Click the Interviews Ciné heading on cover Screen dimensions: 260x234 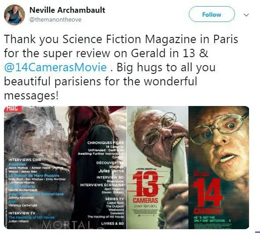coord(25,160)
